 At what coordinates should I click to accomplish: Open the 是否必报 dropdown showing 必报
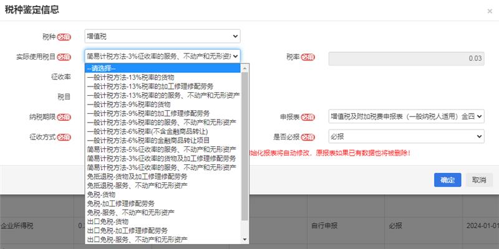(406, 136)
